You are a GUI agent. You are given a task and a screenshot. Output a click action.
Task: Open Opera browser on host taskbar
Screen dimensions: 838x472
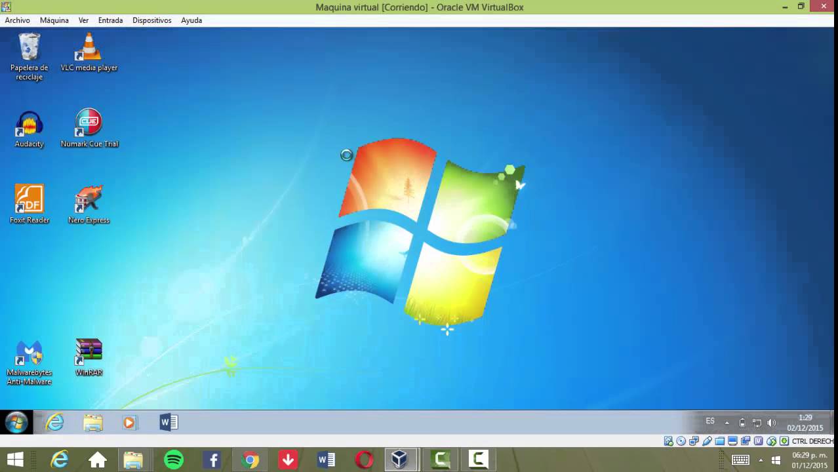[364, 460]
